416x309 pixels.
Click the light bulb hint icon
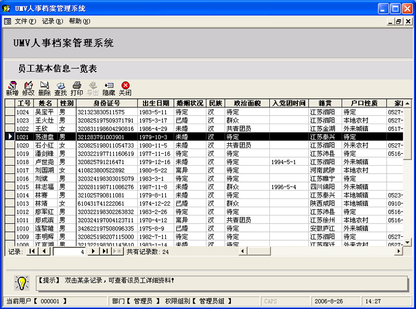tap(22, 283)
